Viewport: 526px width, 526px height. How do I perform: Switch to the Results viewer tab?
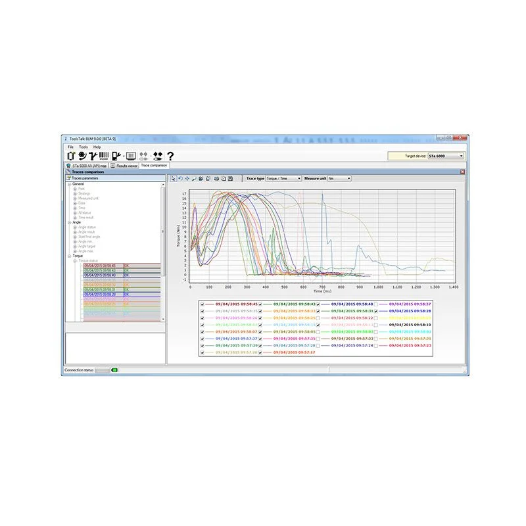pos(124,166)
